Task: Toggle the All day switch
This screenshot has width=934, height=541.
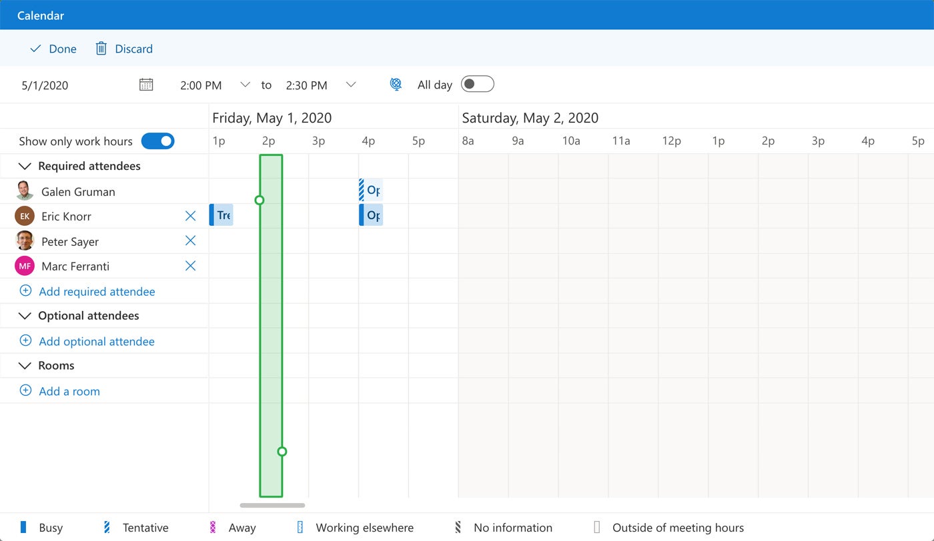Action: point(478,84)
